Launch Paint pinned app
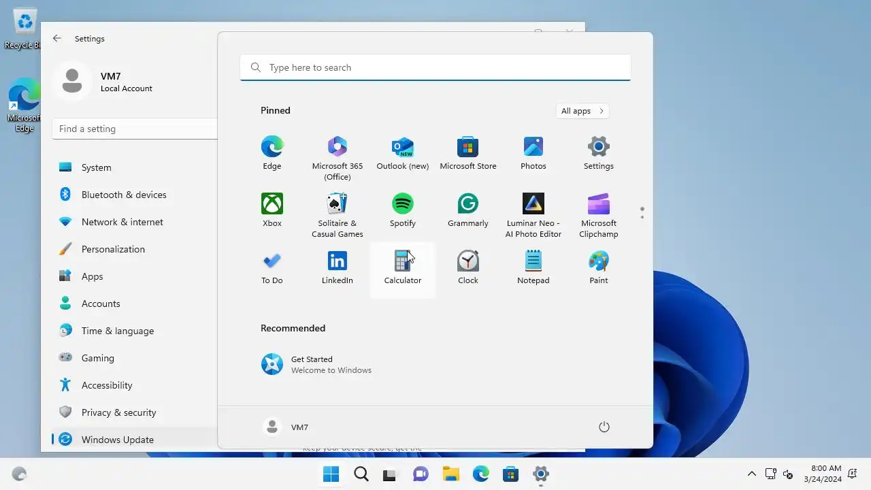Image resolution: width=871 pixels, height=490 pixels. tap(598, 268)
